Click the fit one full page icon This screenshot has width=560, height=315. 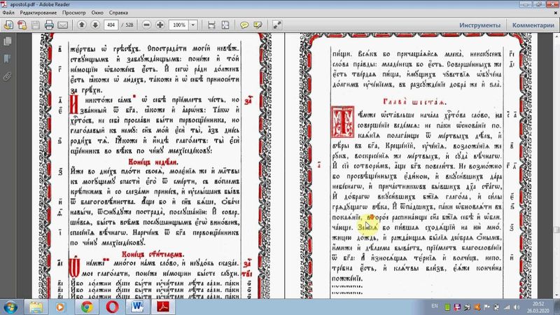pos(225,25)
